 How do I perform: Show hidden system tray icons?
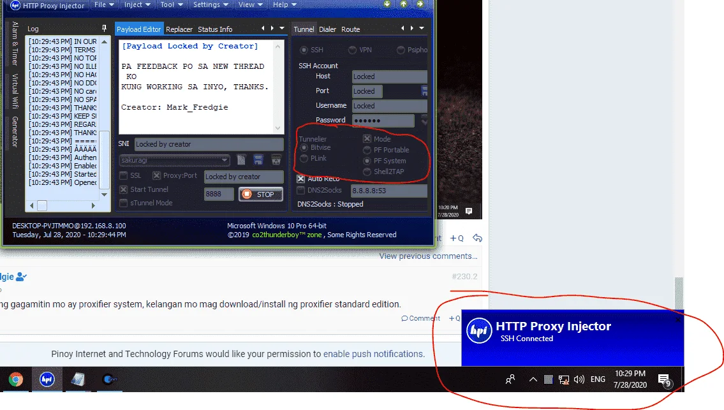pyautogui.click(x=533, y=379)
